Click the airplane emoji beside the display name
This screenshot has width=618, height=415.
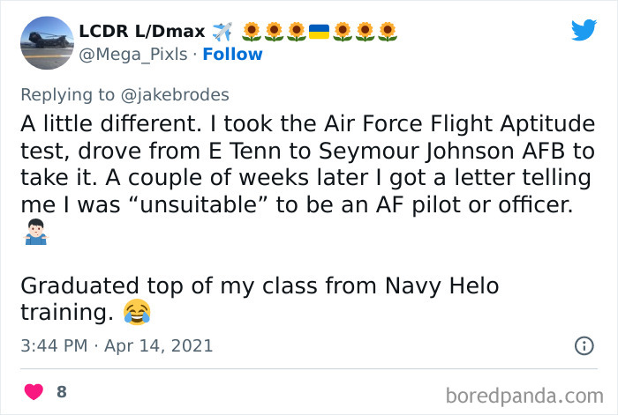pos(222,33)
